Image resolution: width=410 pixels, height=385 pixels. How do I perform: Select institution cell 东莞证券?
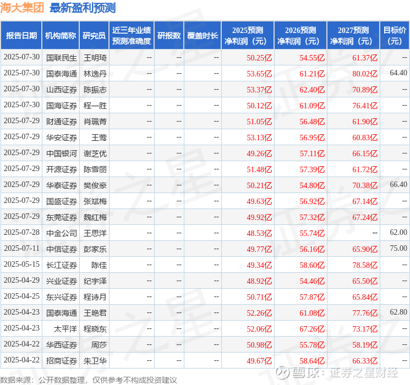coord(62,217)
